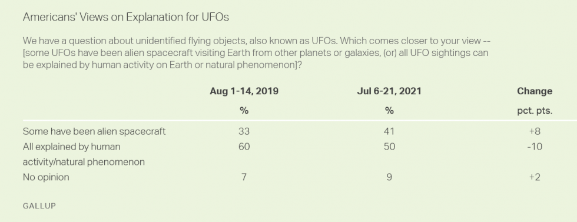This screenshot has height=222, width=577.
Task: Select the +8 change value
Action: (x=535, y=131)
